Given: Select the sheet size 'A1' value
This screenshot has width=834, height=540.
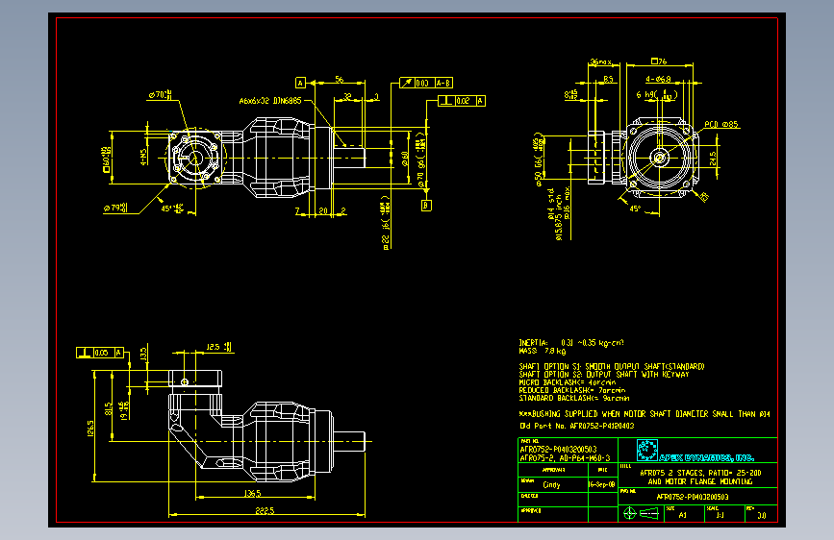Looking at the screenshot, I should (683, 515).
